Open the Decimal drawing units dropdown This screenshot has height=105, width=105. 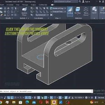pyautogui.click(x=101, y=97)
